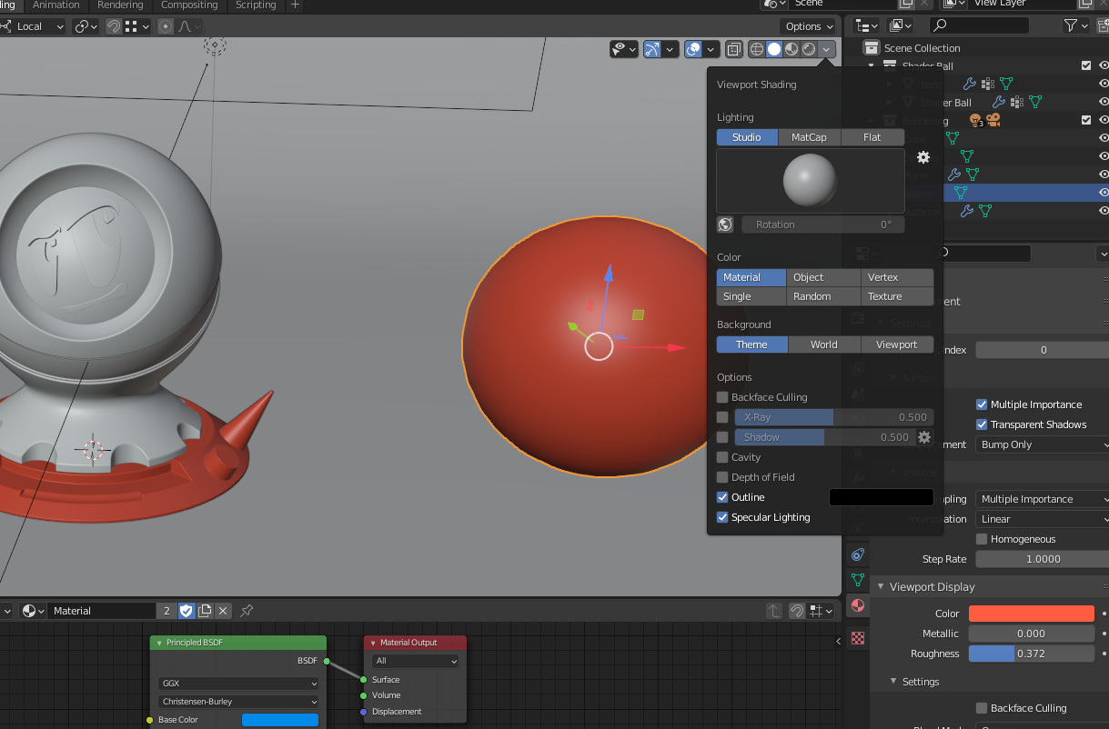Set shading color to Material
Screen dimensions: 1109x729
pyautogui.click(x=751, y=277)
